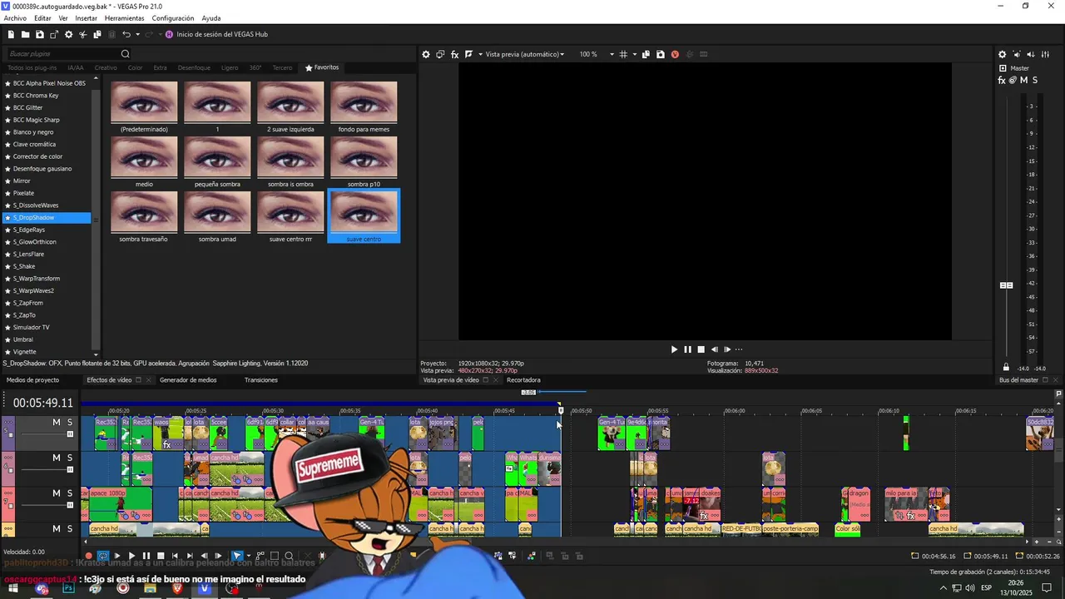Screen dimensions: 1065x599
Task: Open the Windows Start menu
Action: (x=13, y=588)
